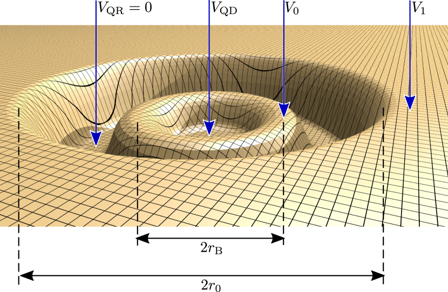
Task: Click the 2r_0 dimension label
Action: tap(211, 285)
